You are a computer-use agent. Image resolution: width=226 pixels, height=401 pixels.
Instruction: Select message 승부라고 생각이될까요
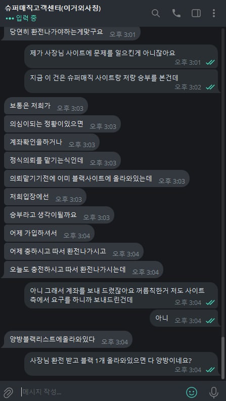[59, 215]
